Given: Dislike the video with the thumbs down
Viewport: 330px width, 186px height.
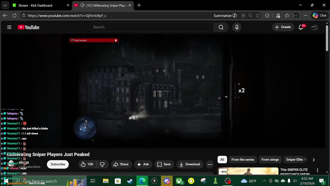Looking at the screenshot, I should pyautogui.click(x=102, y=164).
